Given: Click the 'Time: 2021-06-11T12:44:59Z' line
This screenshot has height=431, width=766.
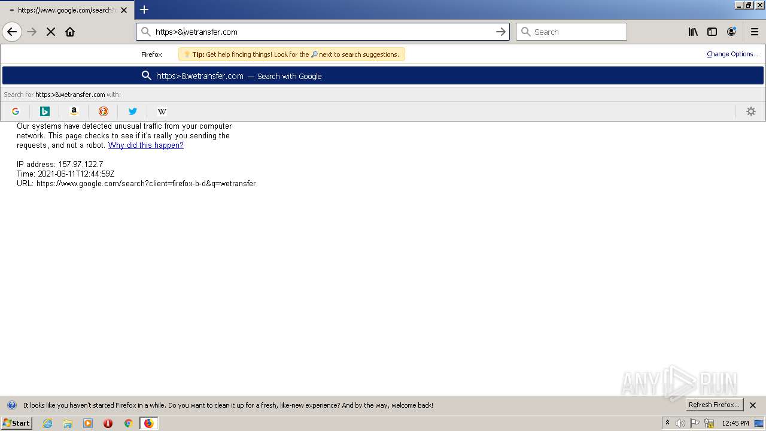Looking at the screenshot, I should tap(66, 174).
